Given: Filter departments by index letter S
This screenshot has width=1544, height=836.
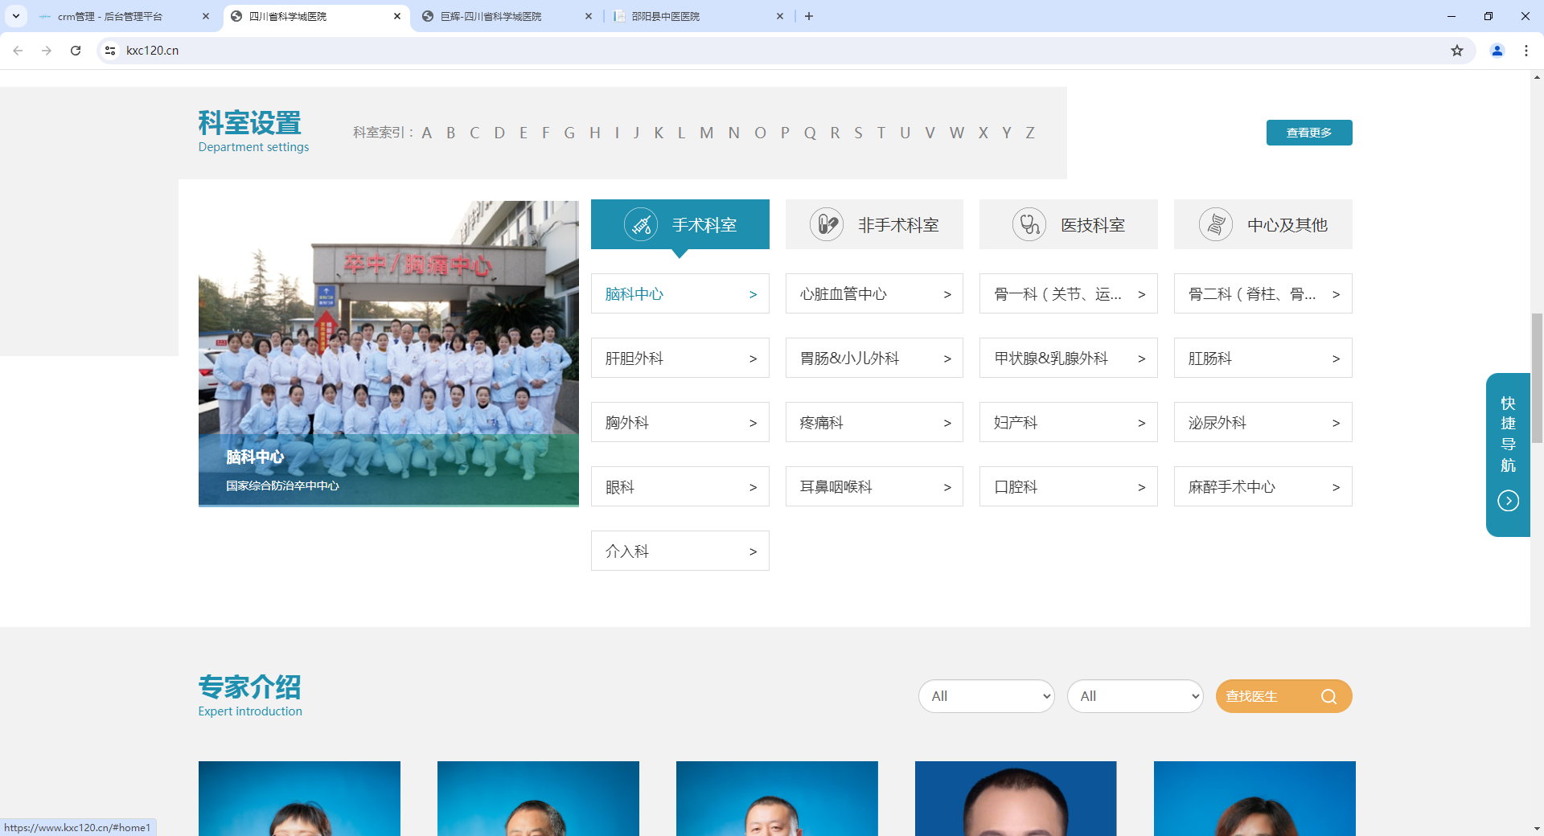Looking at the screenshot, I should tap(858, 133).
